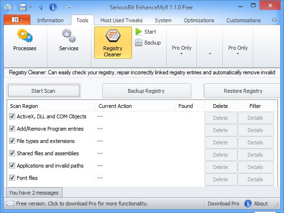Uncheck Applications and invalid paths
Image resolution: width=284 pixels, height=213 pixels.
[x=12, y=166]
